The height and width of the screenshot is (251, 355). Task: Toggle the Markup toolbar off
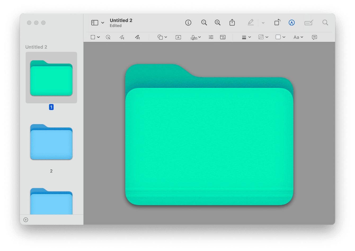292,23
